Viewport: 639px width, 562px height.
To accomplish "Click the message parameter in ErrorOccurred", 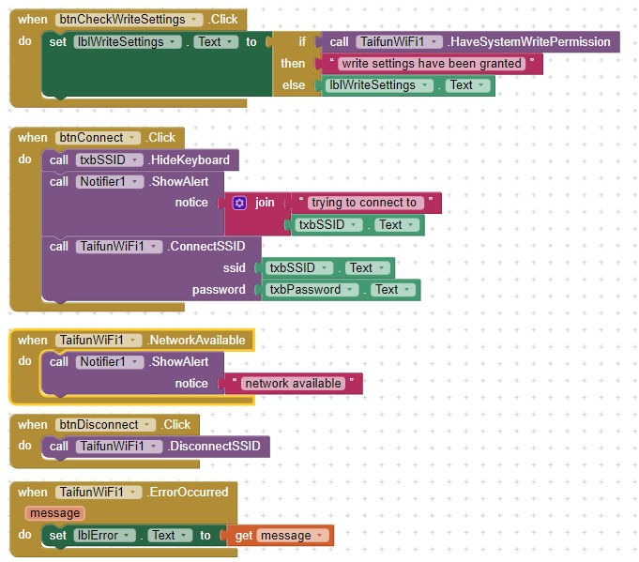I will pos(55,513).
